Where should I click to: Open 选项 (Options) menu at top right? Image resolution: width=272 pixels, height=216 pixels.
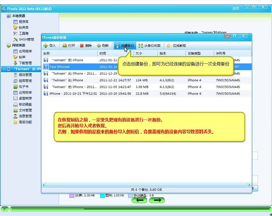click(x=235, y=9)
